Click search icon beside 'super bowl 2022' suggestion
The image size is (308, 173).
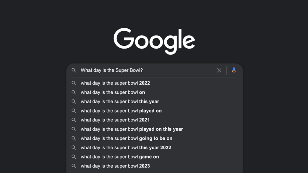[x=74, y=83]
